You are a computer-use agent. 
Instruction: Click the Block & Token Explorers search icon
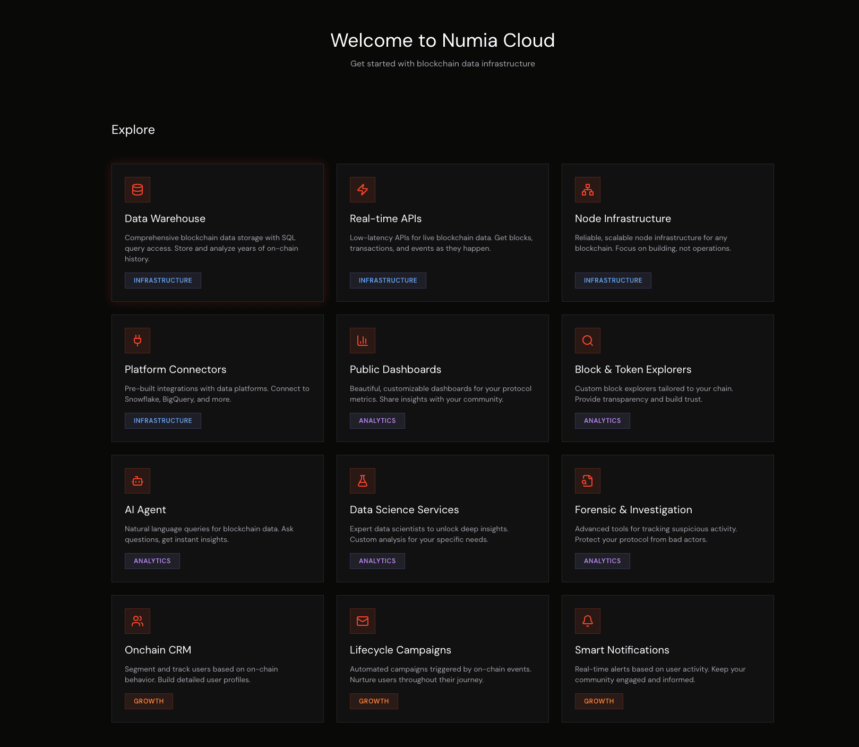click(588, 341)
